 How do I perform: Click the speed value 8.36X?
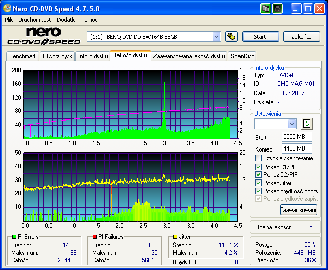tap(308, 260)
